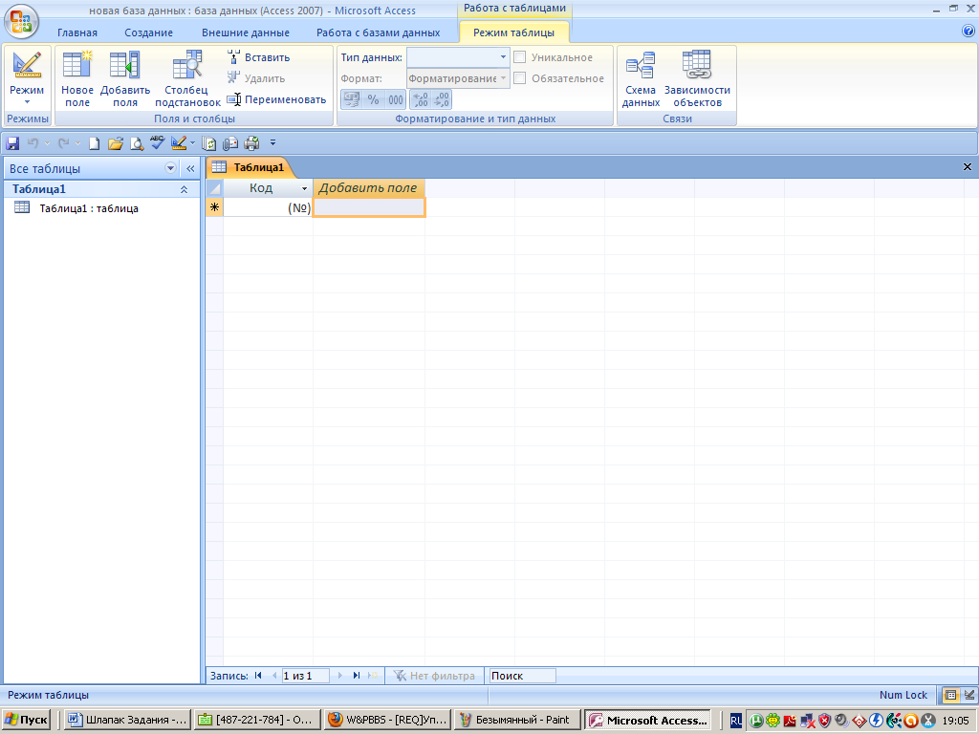Open Схема данных relationships

pos(641,78)
